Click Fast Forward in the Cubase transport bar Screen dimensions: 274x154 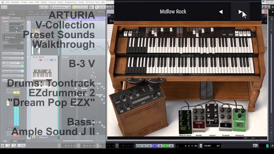click(x=149, y=145)
